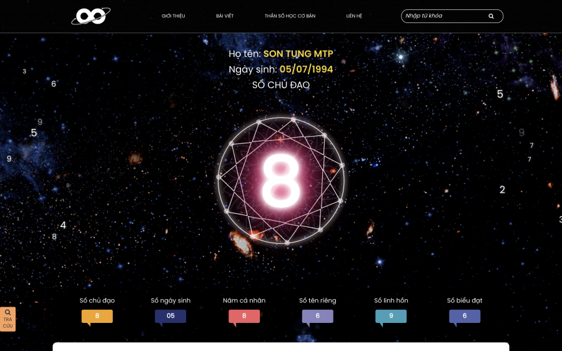Click the search magnifier icon
562x351 pixels.
[491, 16]
